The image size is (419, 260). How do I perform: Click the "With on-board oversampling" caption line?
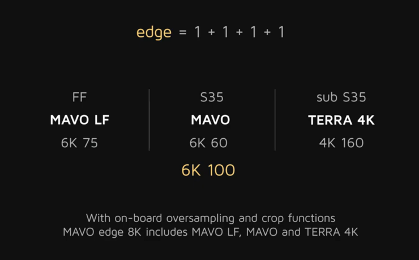click(211, 218)
